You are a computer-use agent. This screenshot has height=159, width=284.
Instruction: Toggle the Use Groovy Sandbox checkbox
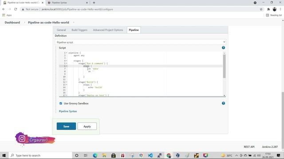[61, 103]
